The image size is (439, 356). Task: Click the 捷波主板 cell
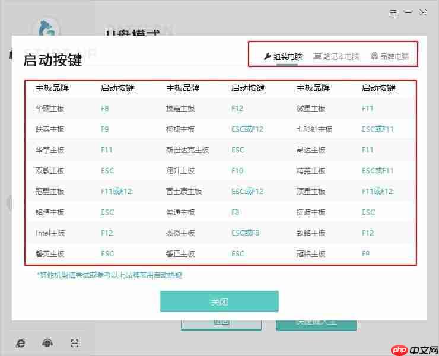click(311, 212)
